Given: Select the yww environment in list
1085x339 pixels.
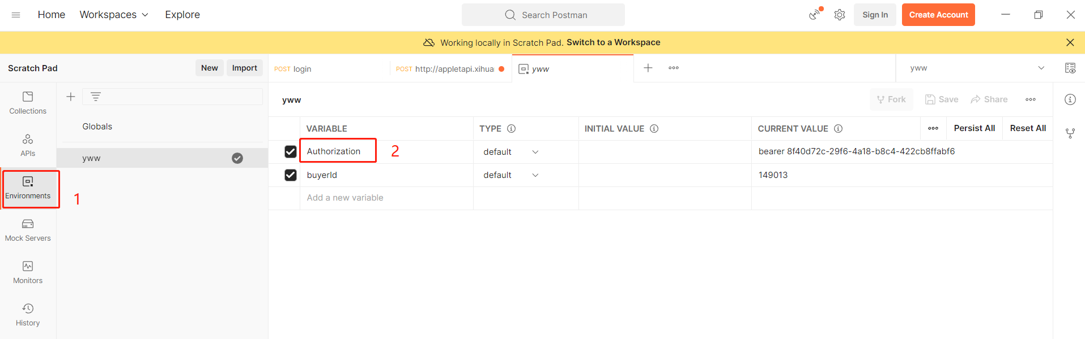Looking at the screenshot, I should [x=162, y=158].
